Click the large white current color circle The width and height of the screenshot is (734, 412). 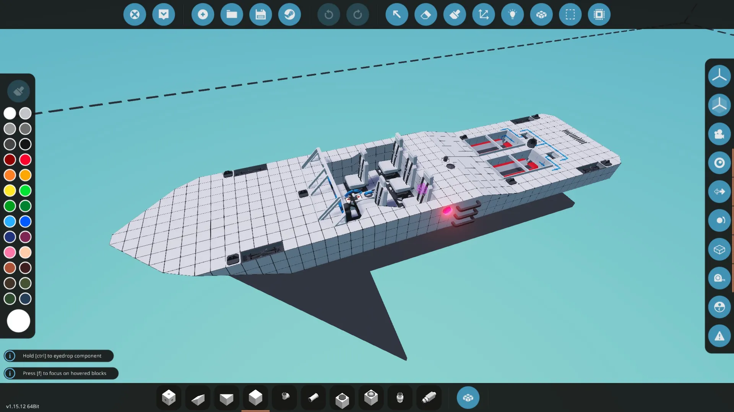pos(18,320)
